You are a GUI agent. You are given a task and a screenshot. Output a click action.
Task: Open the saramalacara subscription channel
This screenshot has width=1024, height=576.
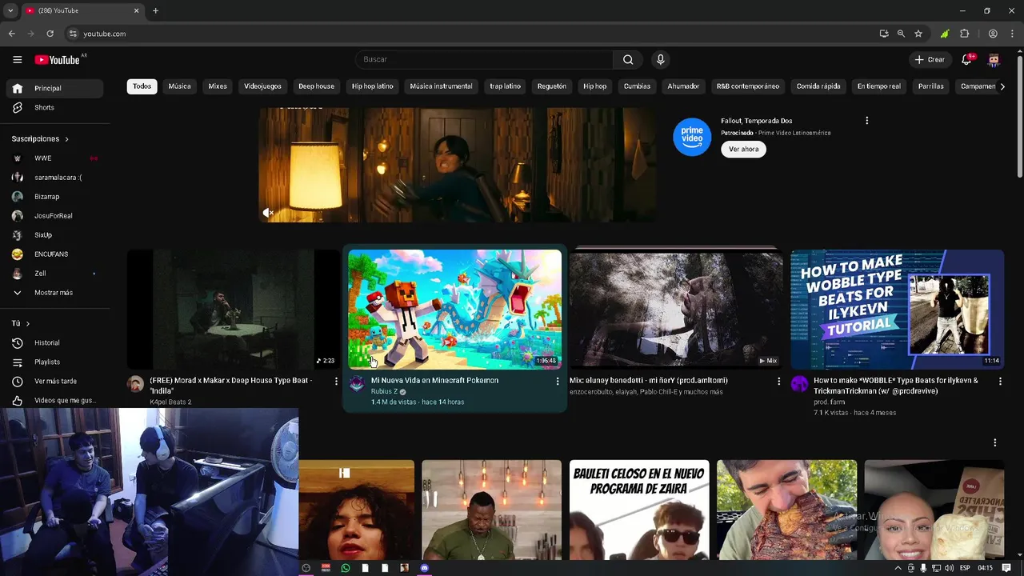pyautogui.click(x=54, y=178)
